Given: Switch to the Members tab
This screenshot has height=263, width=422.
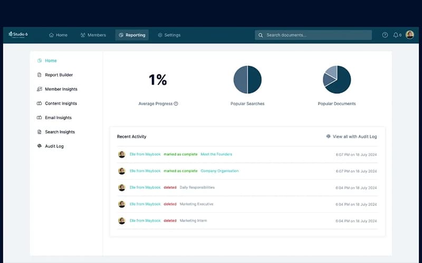Looking at the screenshot, I should (x=93, y=35).
